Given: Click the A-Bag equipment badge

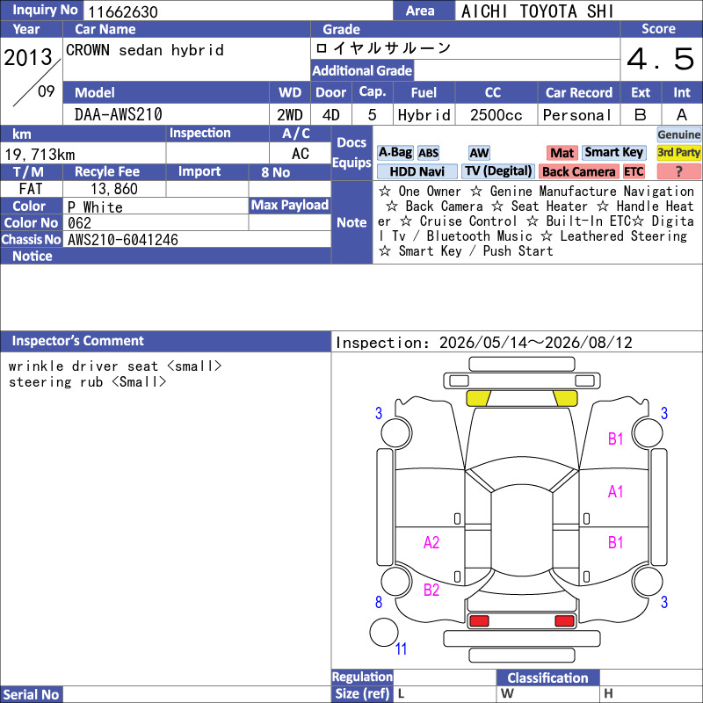Looking at the screenshot, I should pyautogui.click(x=395, y=152).
